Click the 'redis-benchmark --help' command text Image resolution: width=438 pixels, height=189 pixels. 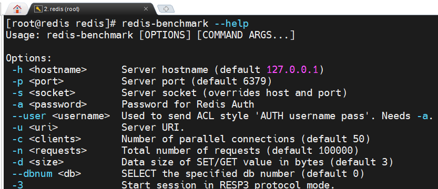pos(185,24)
